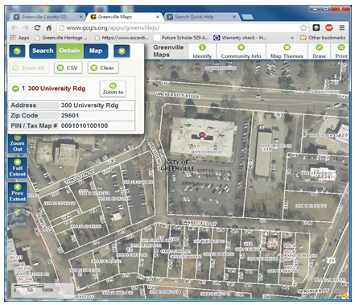Switch to the Search tab
Image resolution: width=355 pixels, height=305 pixels.
pos(43,51)
